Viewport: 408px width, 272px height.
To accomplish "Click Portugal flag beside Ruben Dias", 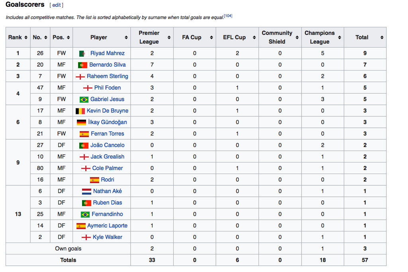I will [86, 203].
